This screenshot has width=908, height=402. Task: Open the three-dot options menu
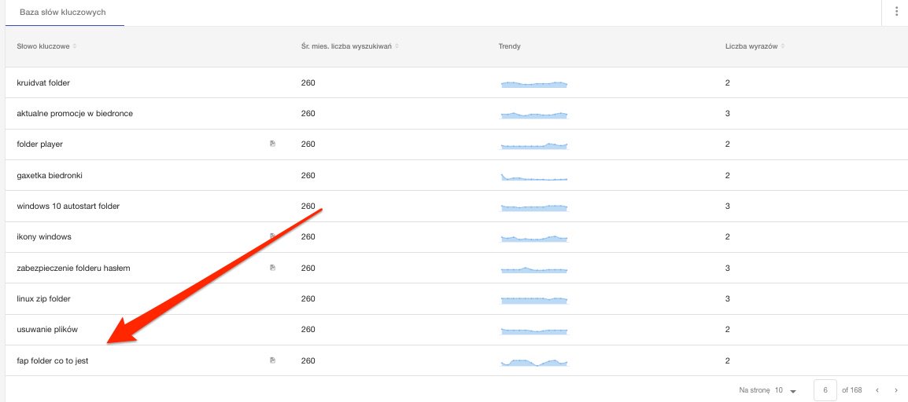(896, 12)
